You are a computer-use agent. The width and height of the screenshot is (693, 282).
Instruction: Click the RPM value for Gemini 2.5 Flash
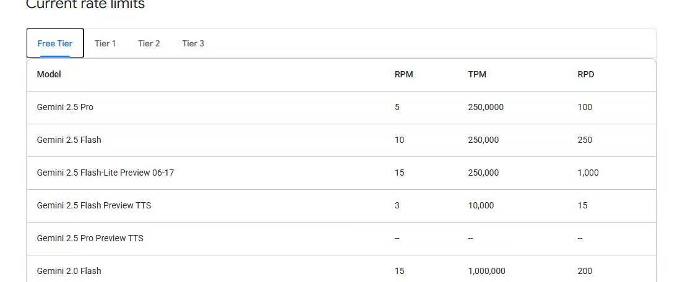(399, 140)
